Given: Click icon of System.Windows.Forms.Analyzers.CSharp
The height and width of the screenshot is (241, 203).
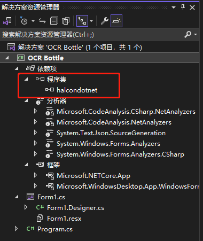Looking at the screenshot, I should tap(50, 154).
